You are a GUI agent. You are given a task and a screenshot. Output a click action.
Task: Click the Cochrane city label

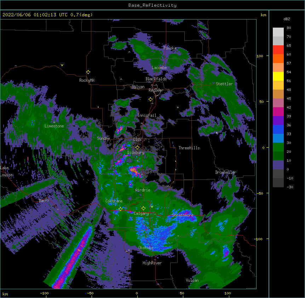tap(114, 201)
